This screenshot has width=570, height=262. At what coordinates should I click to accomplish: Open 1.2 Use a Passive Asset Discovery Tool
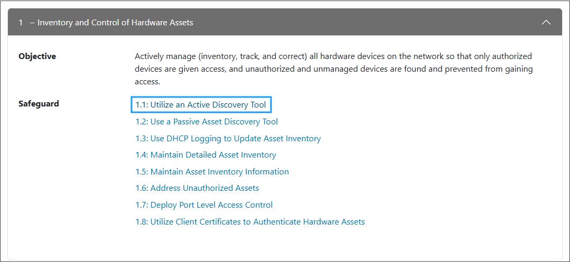point(207,122)
